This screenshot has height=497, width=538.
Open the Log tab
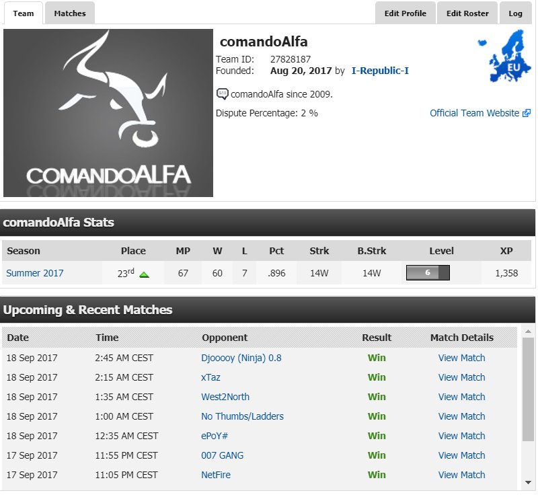515,13
